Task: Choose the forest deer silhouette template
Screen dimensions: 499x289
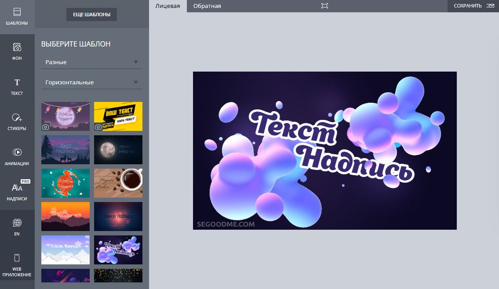Action: (x=66, y=150)
